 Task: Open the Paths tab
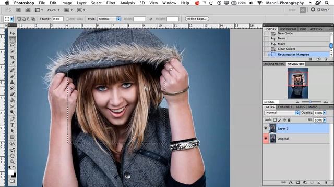300,107
